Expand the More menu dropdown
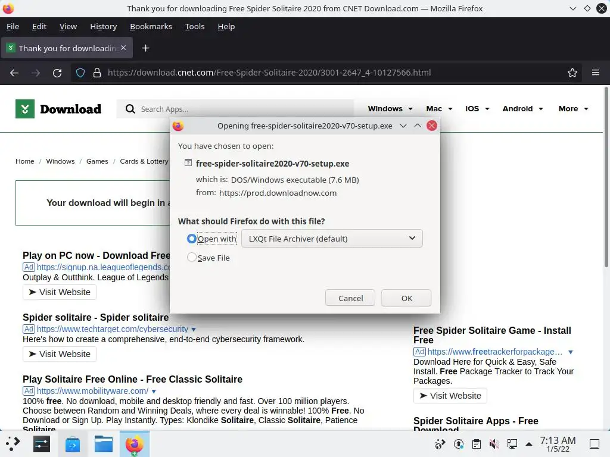The width and height of the screenshot is (610, 457). click(586, 109)
